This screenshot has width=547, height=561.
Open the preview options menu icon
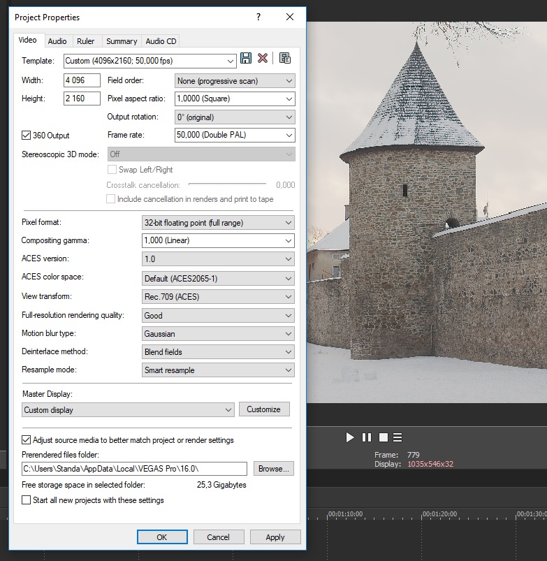point(398,437)
